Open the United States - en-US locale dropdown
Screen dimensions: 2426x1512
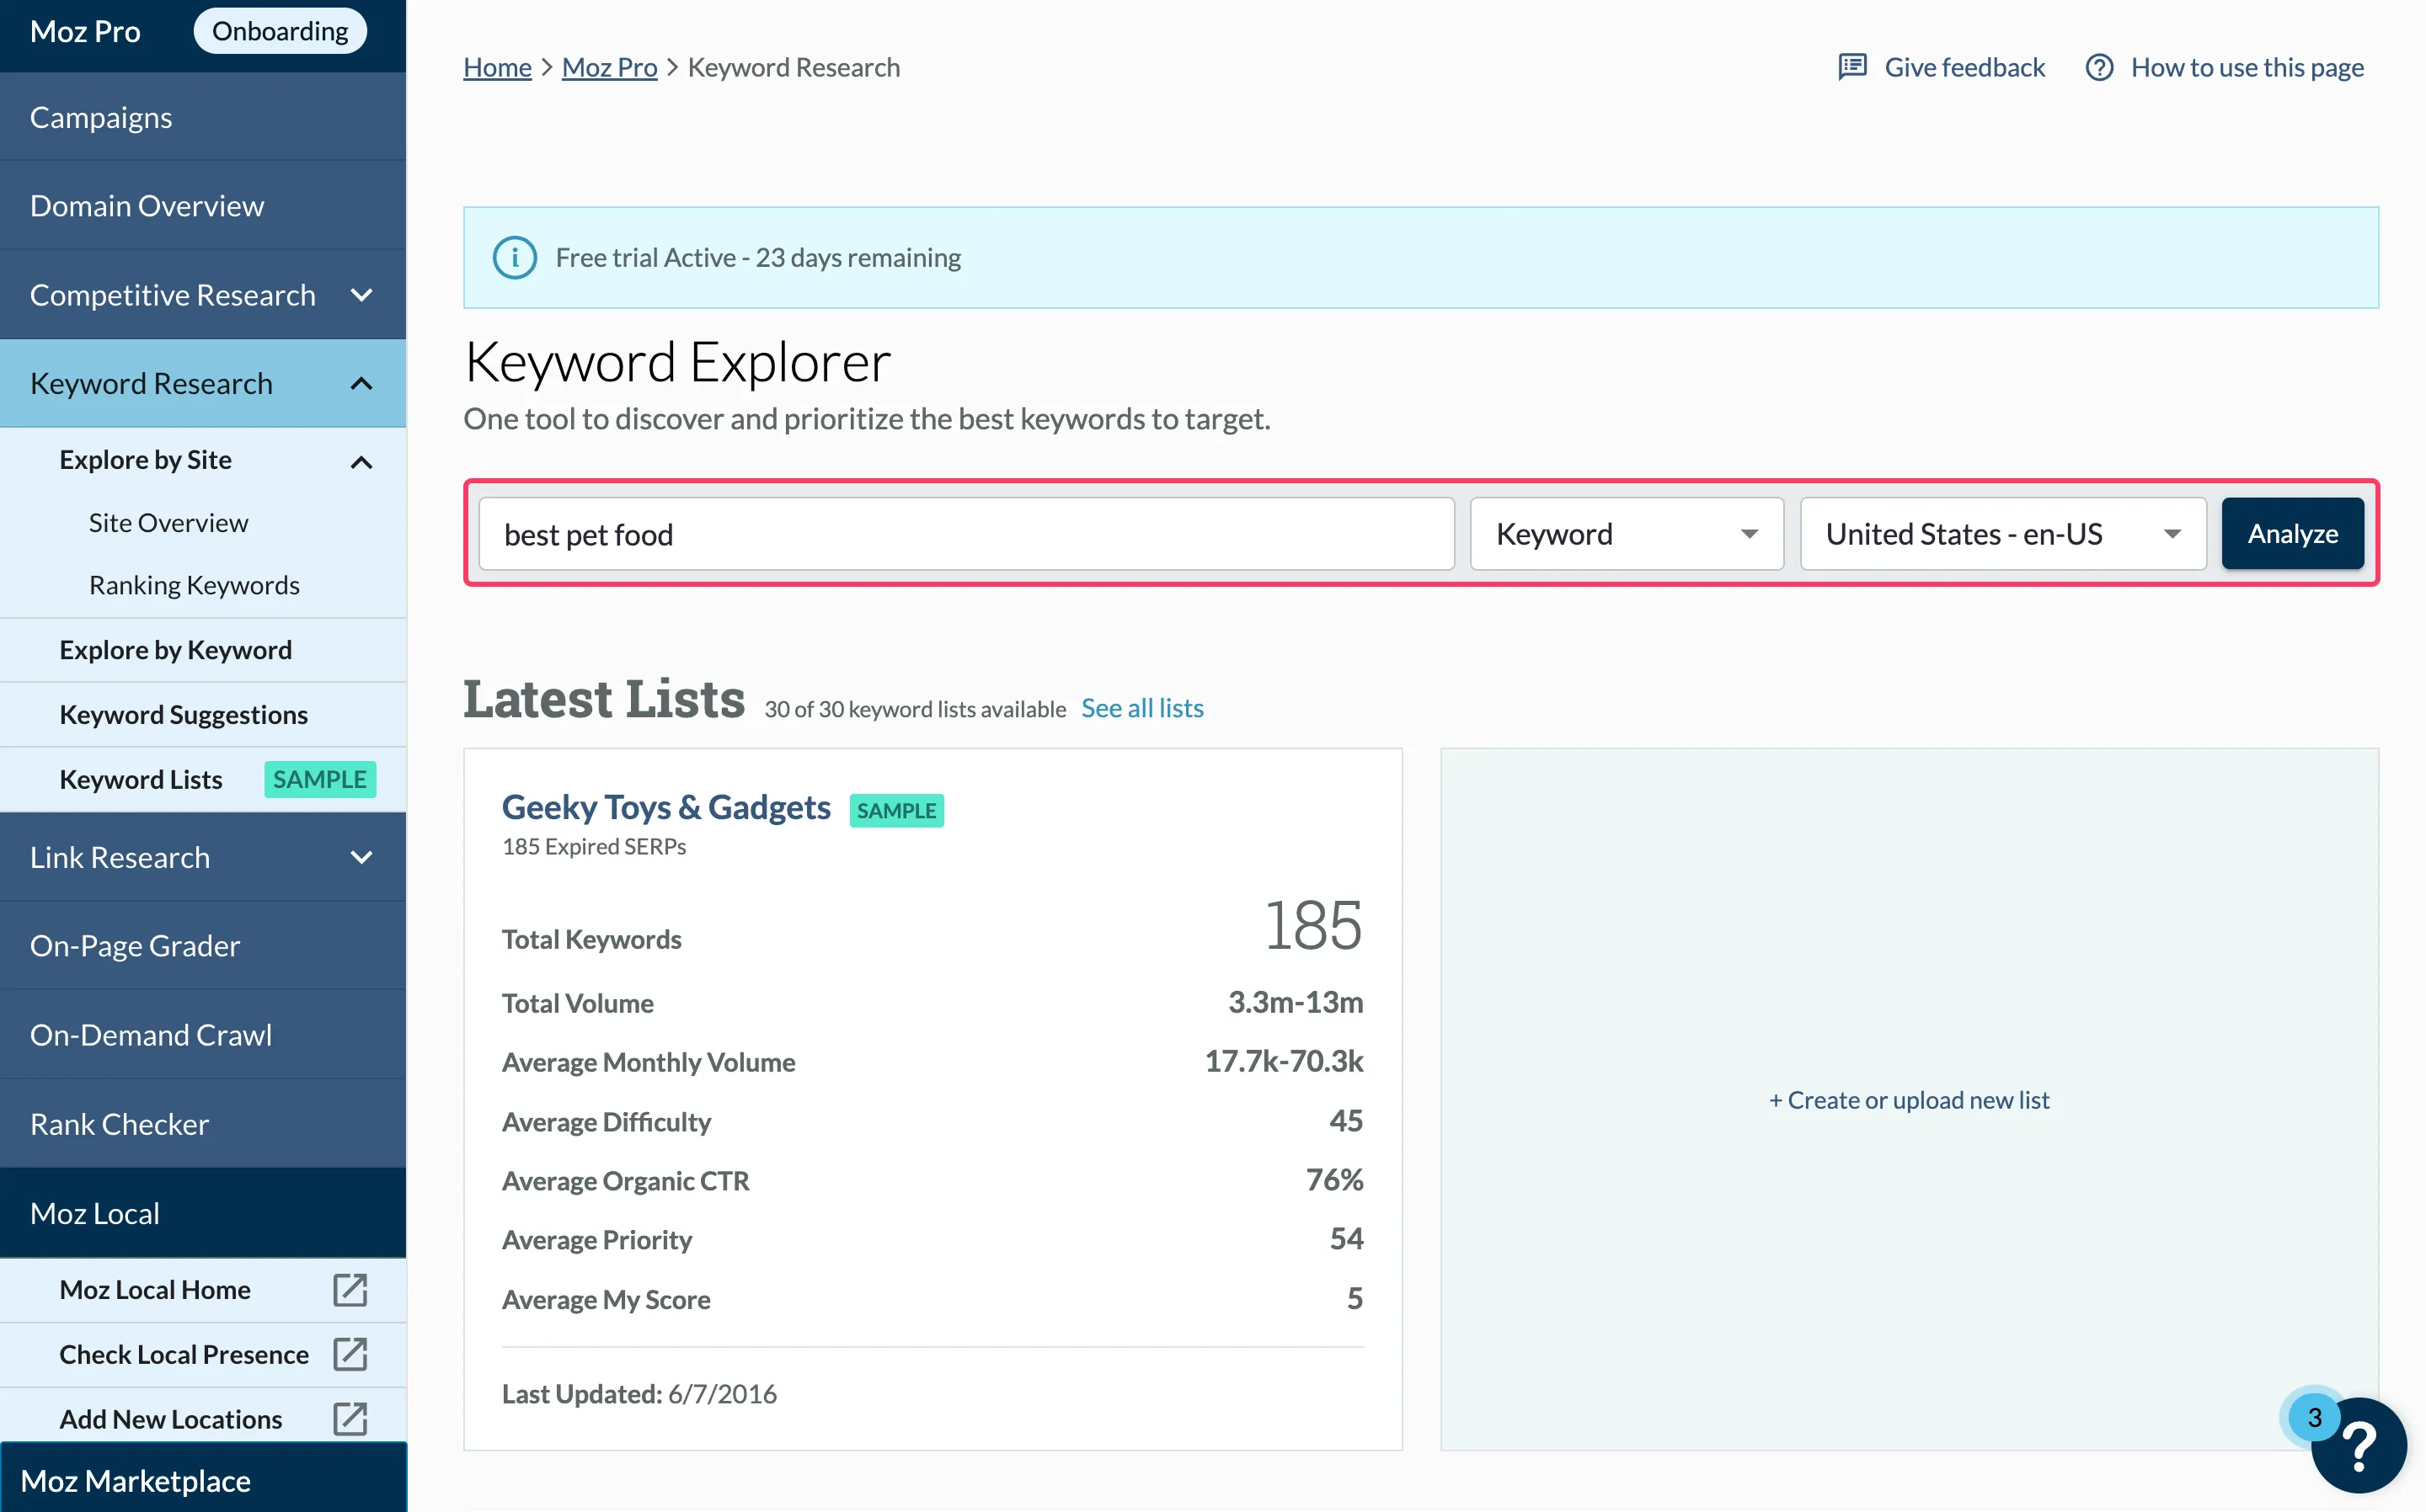click(2003, 534)
